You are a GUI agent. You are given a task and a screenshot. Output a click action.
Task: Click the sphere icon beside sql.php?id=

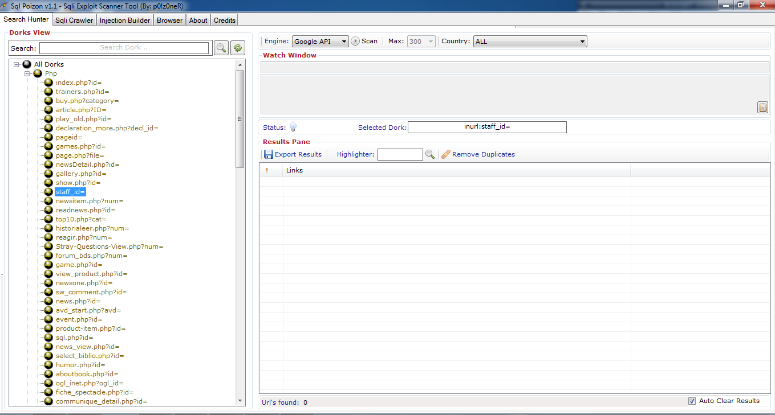[48, 338]
